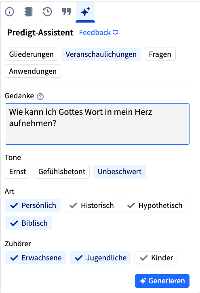Select the Ernst tone option
Image resolution: width=200 pixels, height=293 pixels.
coord(18,172)
